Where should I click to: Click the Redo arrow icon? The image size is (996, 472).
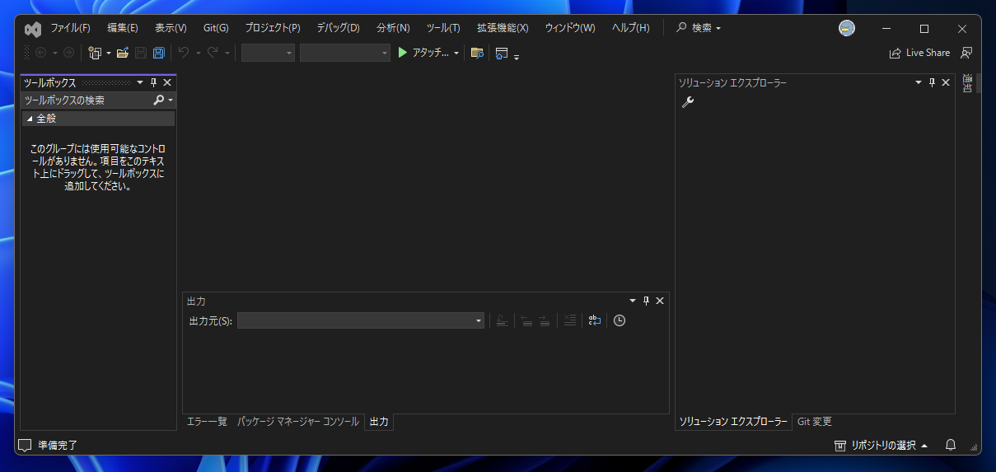click(213, 53)
